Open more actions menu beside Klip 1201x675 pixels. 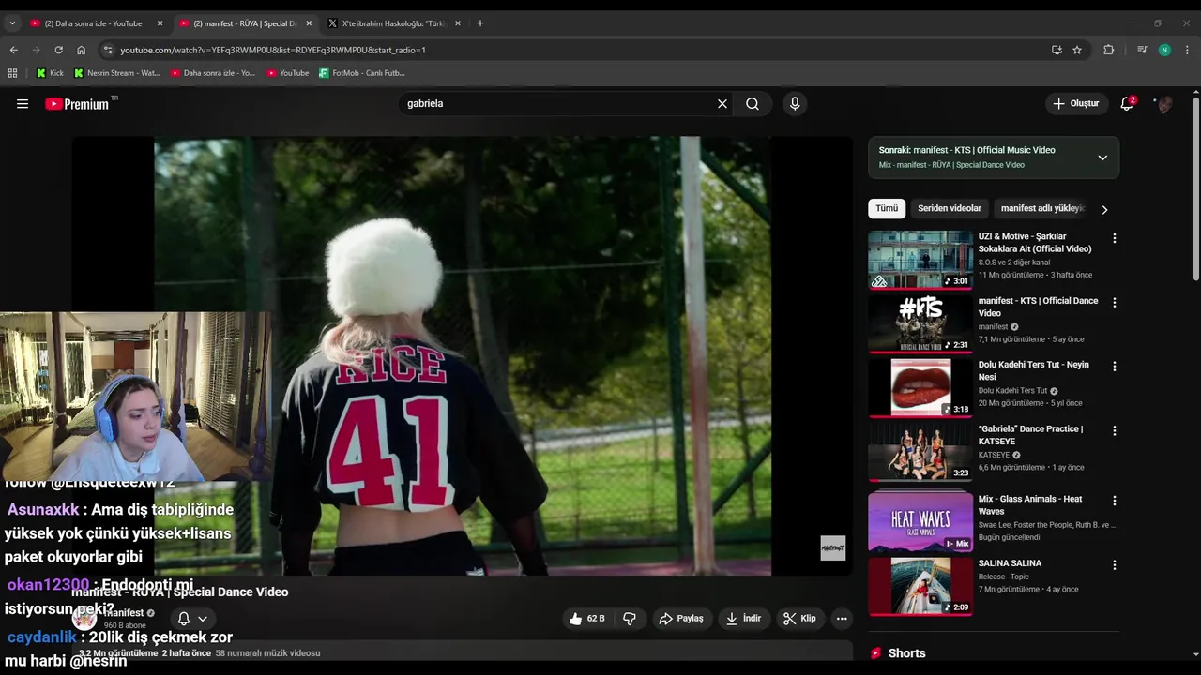coord(842,619)
